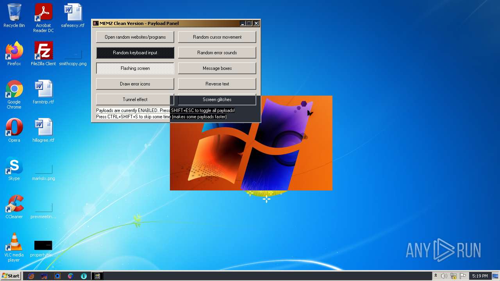Launch Skype from the desktop
The image size is (500, 281).
[x=14, y=169]
